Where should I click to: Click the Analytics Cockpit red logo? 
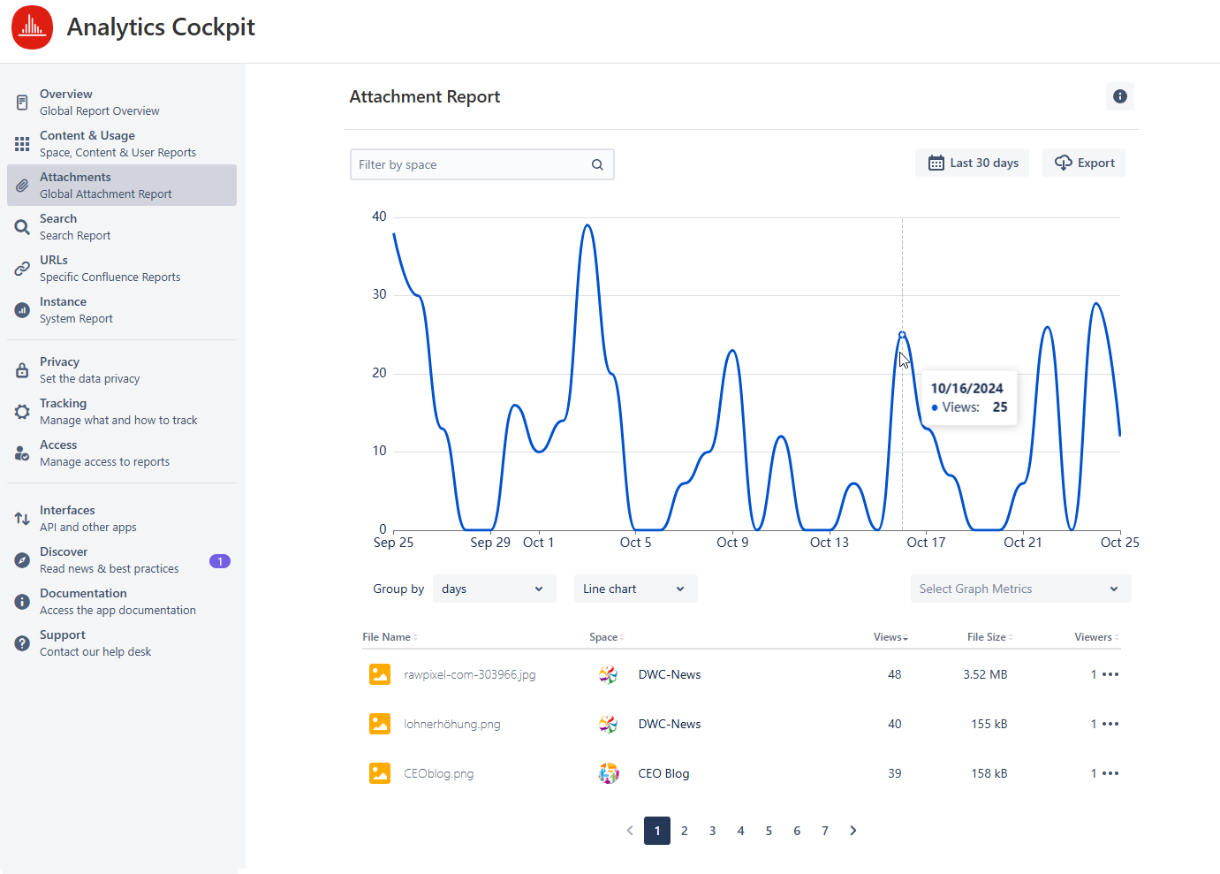[x=33, y=27]
